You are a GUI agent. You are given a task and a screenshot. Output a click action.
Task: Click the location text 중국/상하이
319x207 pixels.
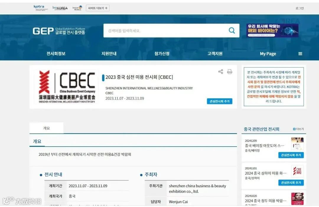(252, 178)
